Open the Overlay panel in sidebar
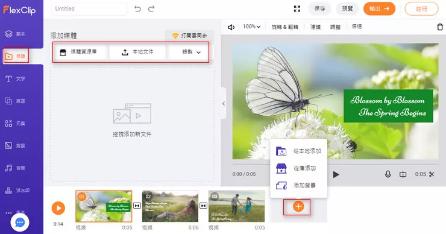 click(15, 101)
